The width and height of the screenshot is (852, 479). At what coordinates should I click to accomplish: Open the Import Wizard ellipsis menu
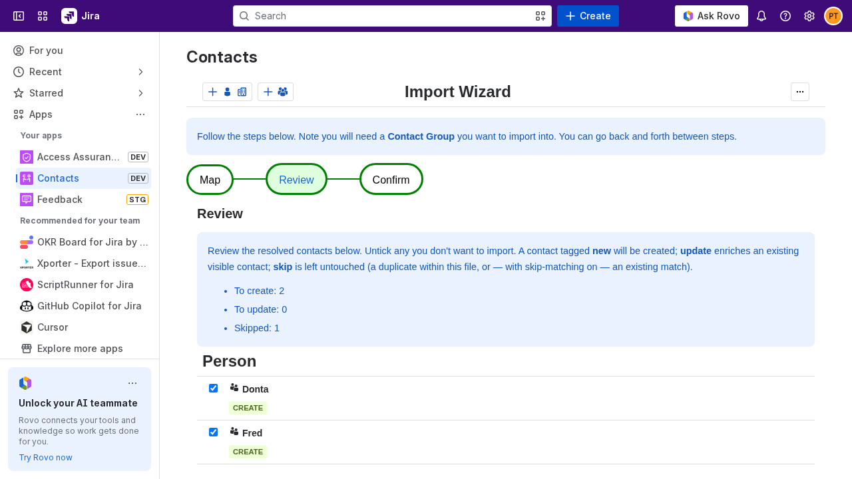point(800,92)
